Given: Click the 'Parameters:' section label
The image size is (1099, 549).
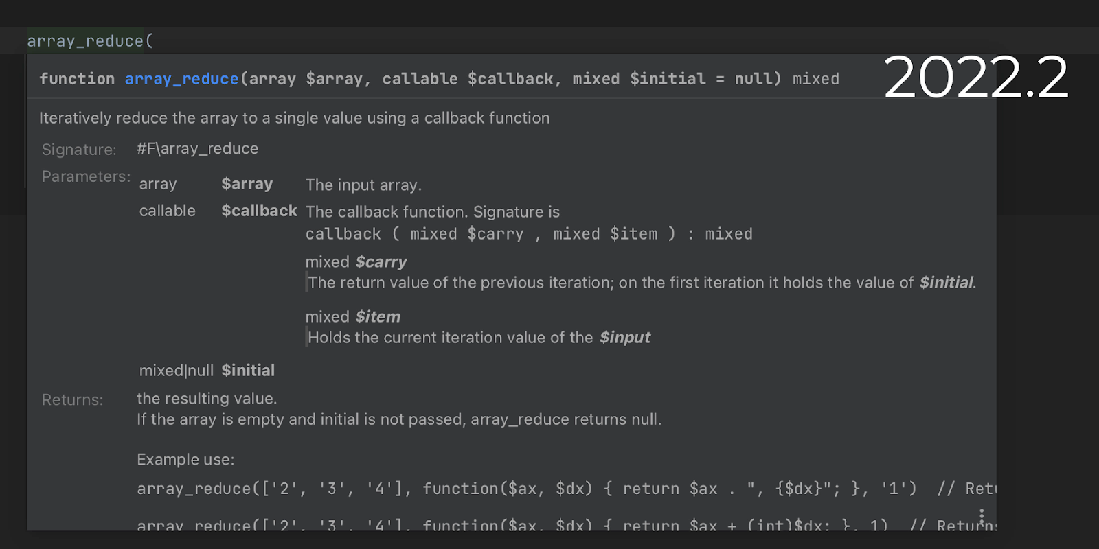Looking at the screenshot, I should coord(86,176).
